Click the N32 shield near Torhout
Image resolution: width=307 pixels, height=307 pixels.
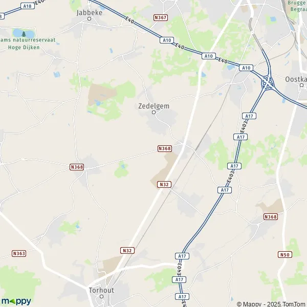point(127,250)
